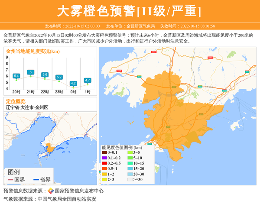Click the 4.2 visibility marker at 0时

[73, 83]
